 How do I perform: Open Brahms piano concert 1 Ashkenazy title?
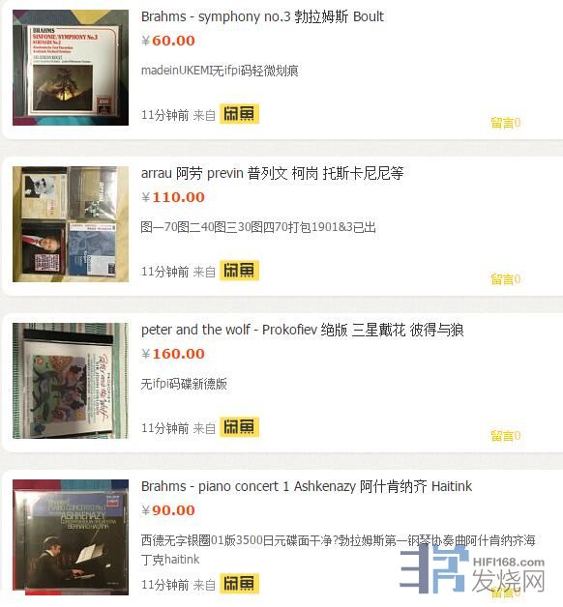pos(307,486)
